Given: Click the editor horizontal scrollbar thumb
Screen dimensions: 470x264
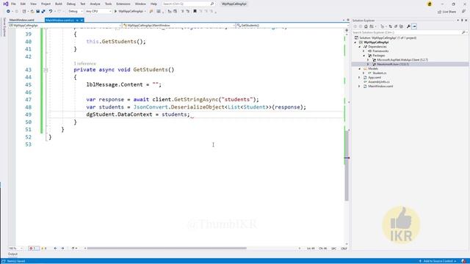Looking at the screenshot, I should (167, 248).
